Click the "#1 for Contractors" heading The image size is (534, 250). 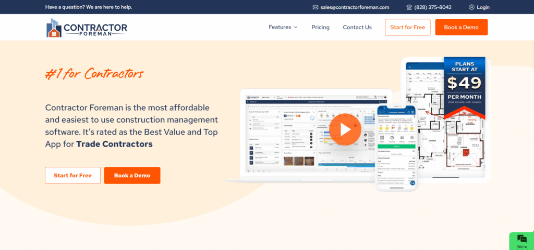pyautogui.click(x=94, y=74)
